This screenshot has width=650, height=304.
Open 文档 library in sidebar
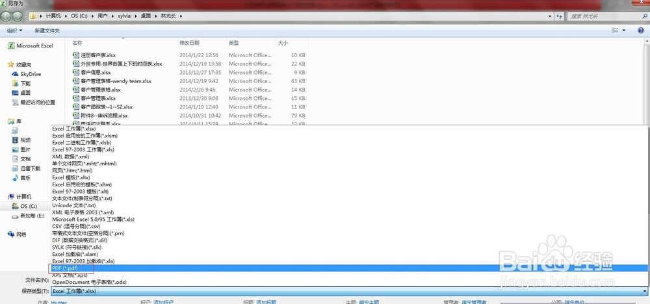pos(21,159)
